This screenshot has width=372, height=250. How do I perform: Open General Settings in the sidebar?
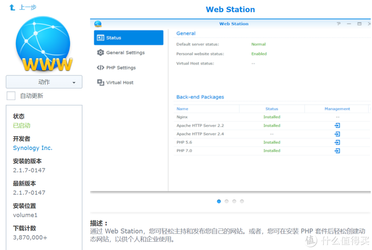tap(125, 53)
